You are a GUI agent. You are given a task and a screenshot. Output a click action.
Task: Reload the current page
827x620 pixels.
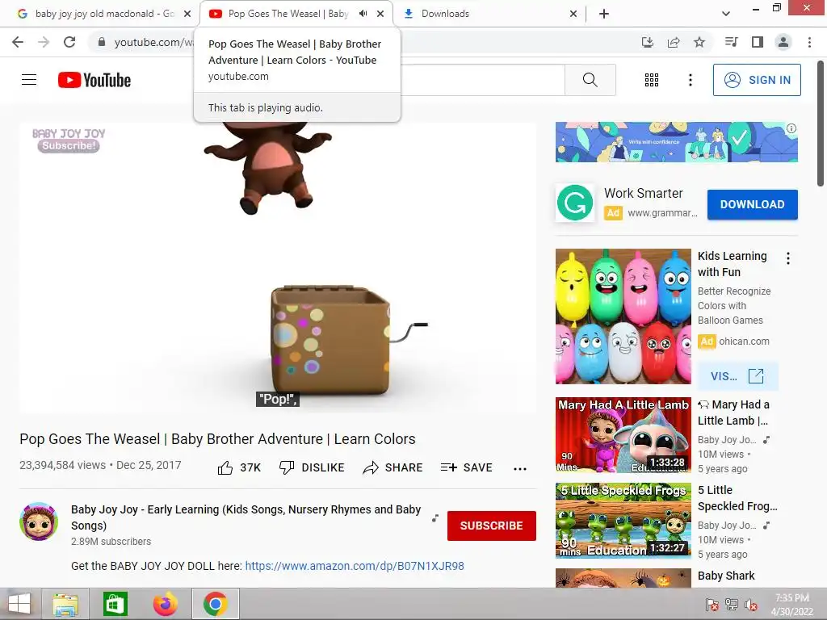pyautogui.click(x=69, y=42)
